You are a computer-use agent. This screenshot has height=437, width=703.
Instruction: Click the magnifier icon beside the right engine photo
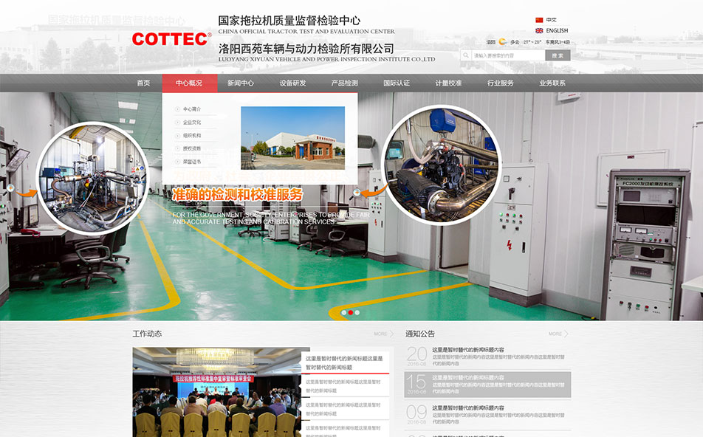(x=357, y=192)
